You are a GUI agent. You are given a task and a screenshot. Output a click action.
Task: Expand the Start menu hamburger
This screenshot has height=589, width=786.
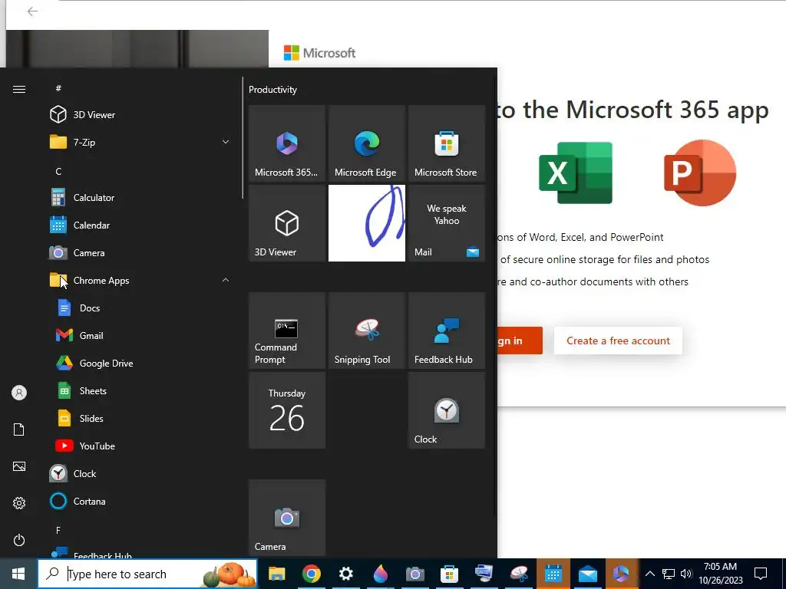click(x=19, y=89)
